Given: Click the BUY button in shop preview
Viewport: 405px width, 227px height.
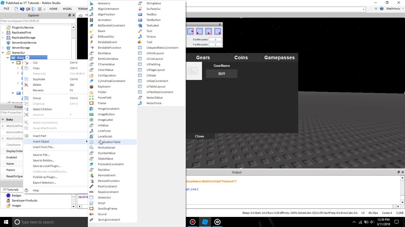Looking at the screenshot, I should pyautogui.click(x=221, y=74).
